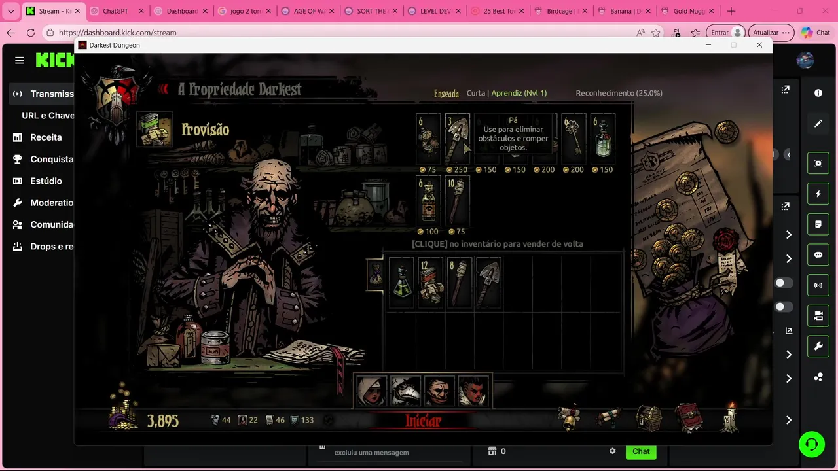Open the bell scroll icon in bottom bar
838x471 pixels.
point(570,417)
